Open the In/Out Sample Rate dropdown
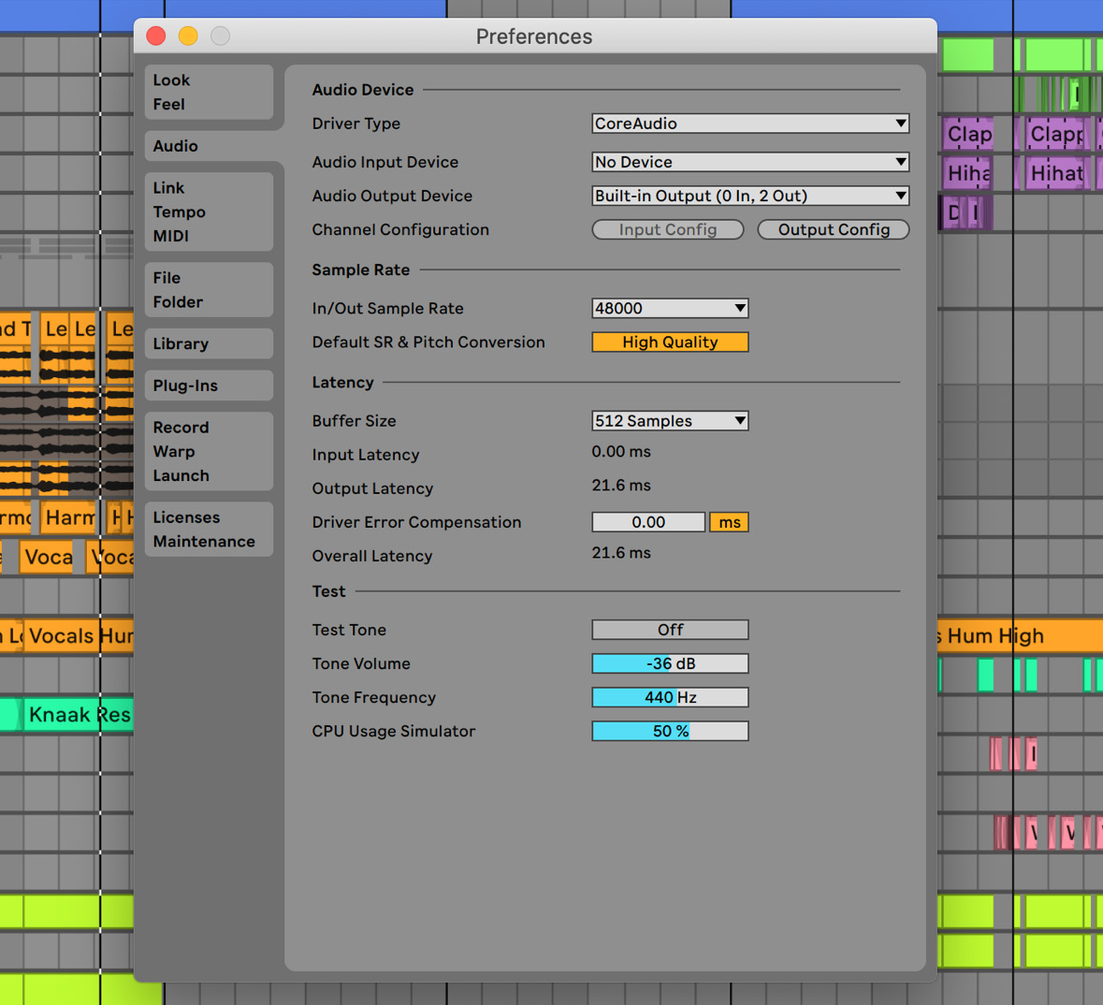 tap(670, 308)
